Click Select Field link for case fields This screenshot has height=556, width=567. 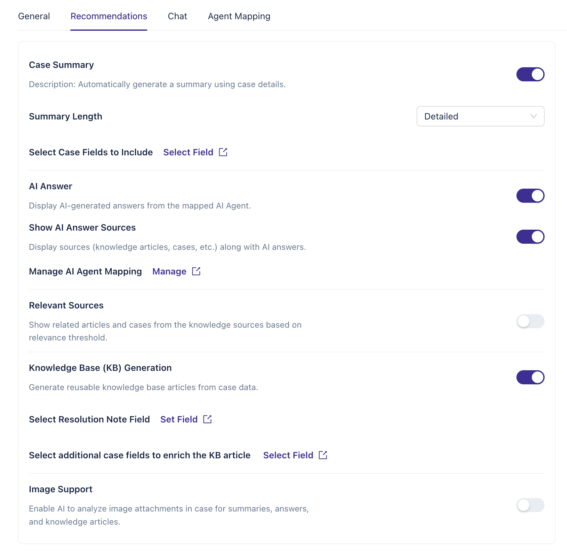point(188,152)
